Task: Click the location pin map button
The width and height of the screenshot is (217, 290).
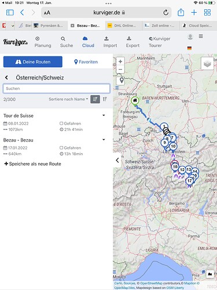Action: [x=122, y=80]
